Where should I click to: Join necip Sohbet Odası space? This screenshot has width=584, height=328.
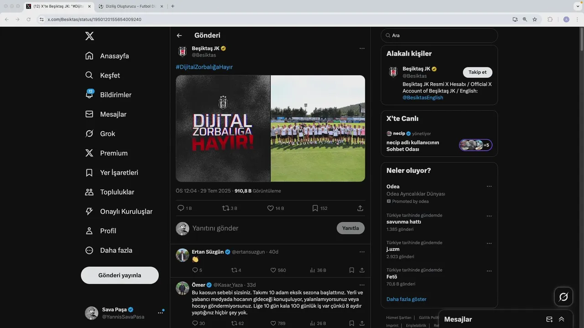(475, 145)
